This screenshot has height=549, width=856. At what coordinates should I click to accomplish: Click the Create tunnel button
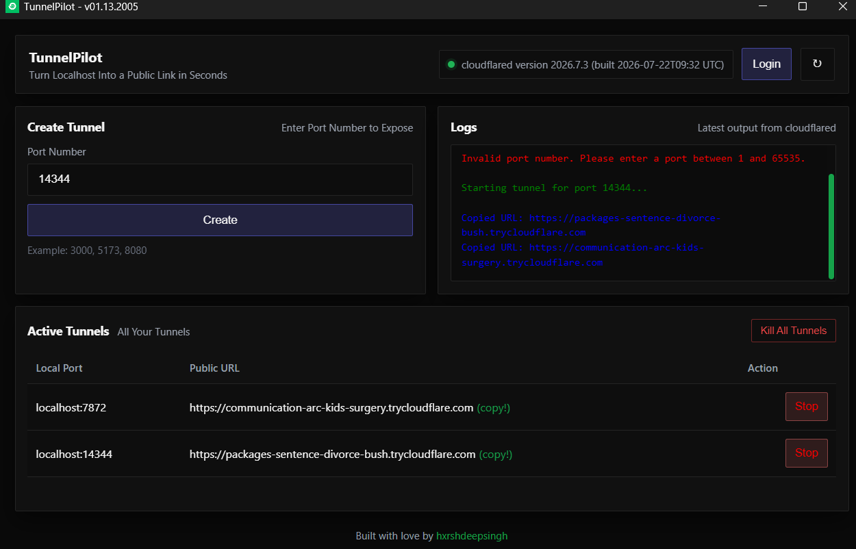tap(220, 220)
